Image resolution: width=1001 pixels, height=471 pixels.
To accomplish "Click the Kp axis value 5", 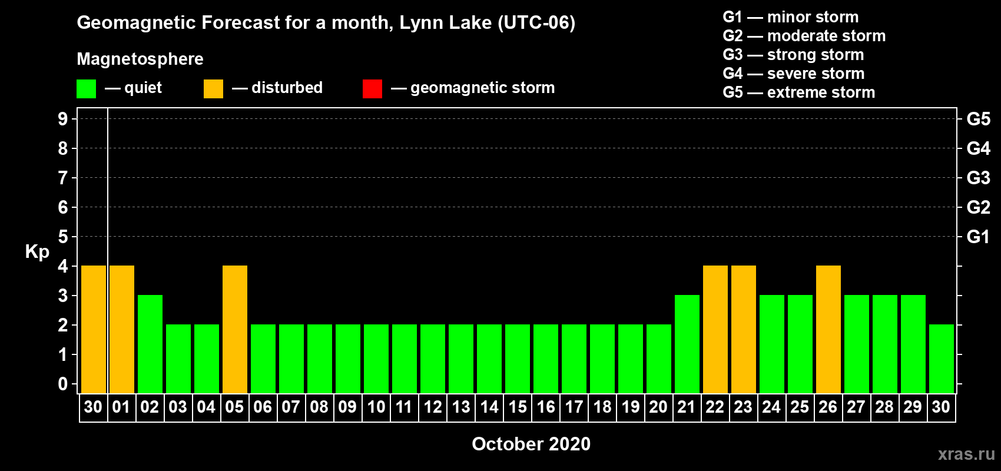I will 63,237.
